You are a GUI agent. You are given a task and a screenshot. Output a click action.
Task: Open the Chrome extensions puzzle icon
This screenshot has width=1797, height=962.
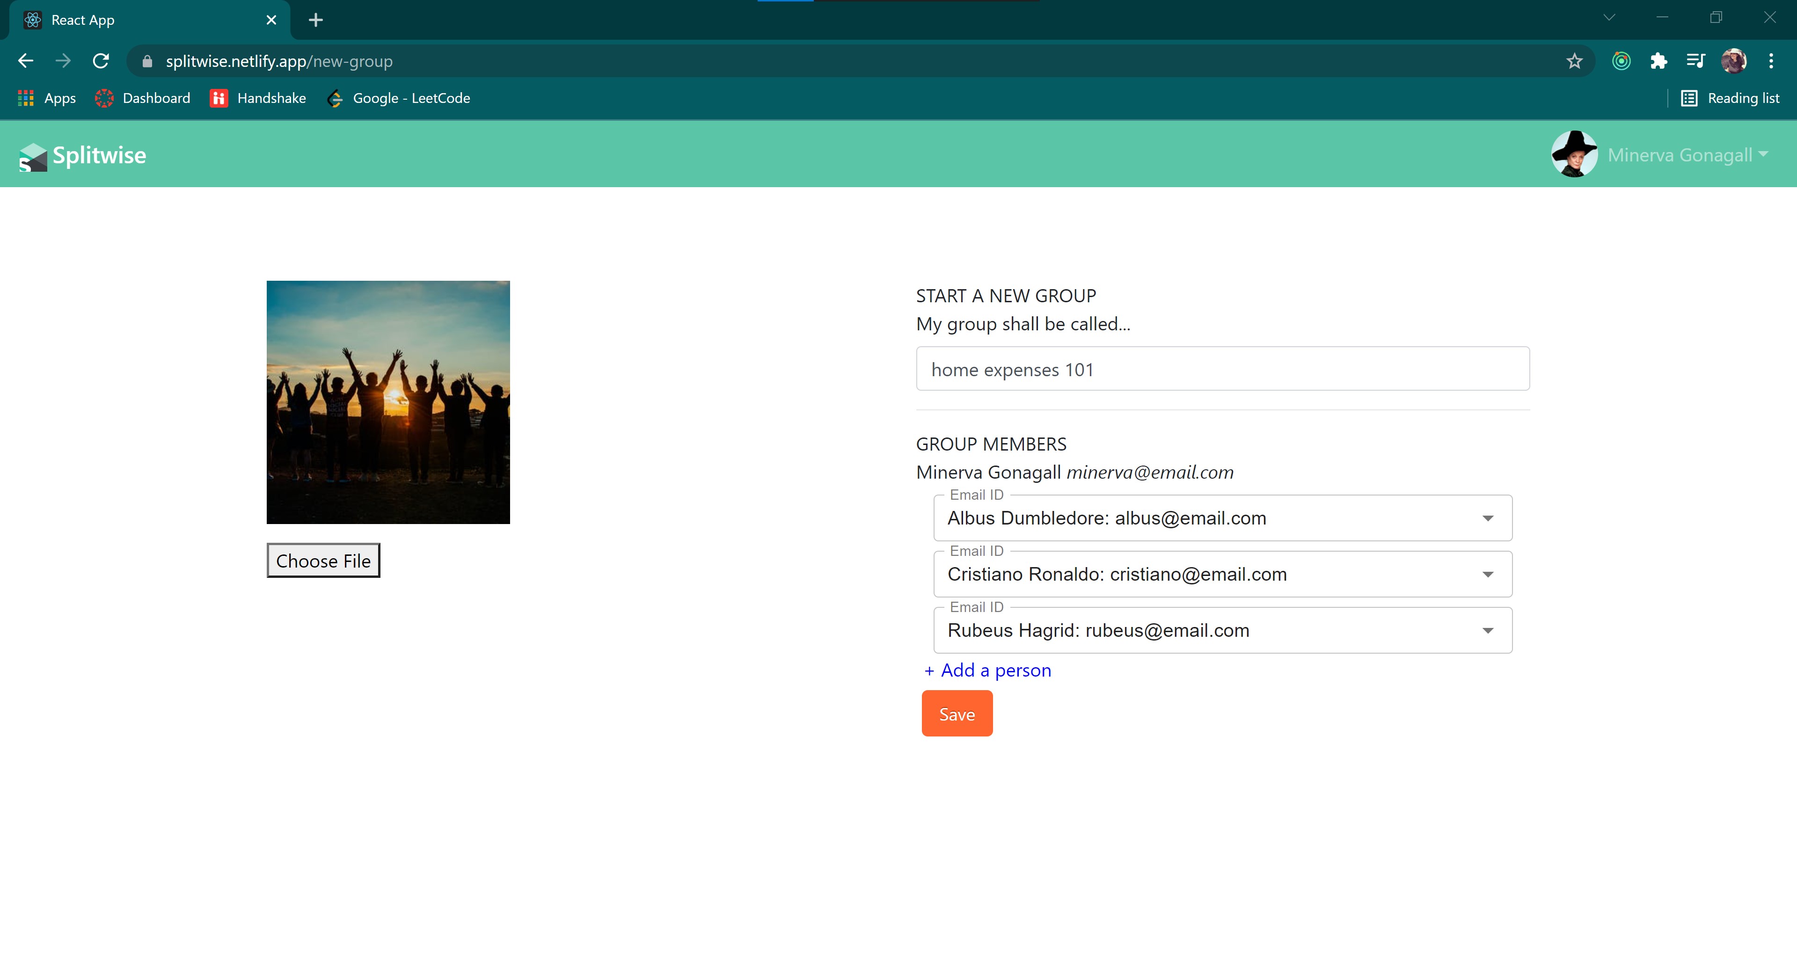tap(1658, 61)
